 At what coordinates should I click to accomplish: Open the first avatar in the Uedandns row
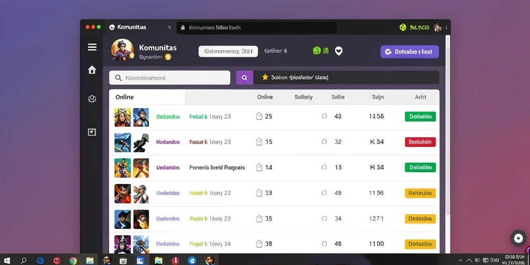click(122, 168)
